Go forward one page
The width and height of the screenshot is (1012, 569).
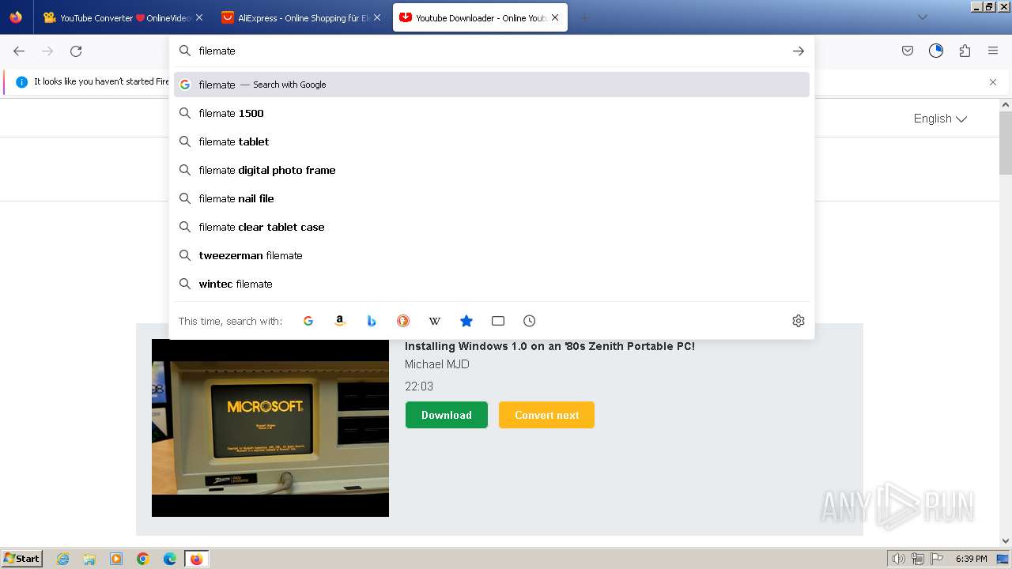[x=47, y=51]
